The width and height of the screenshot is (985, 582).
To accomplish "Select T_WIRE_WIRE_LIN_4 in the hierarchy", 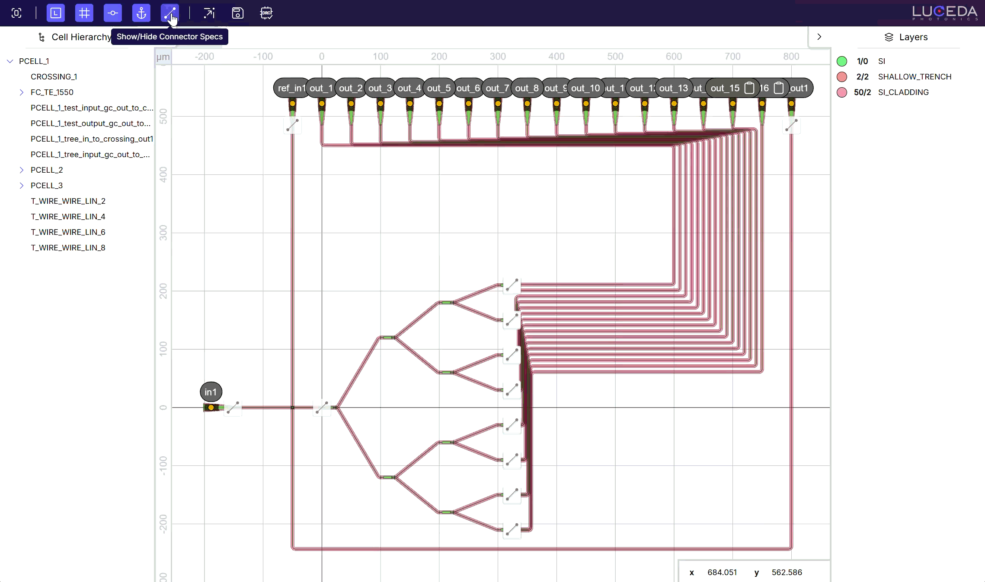I will [68, 216].
